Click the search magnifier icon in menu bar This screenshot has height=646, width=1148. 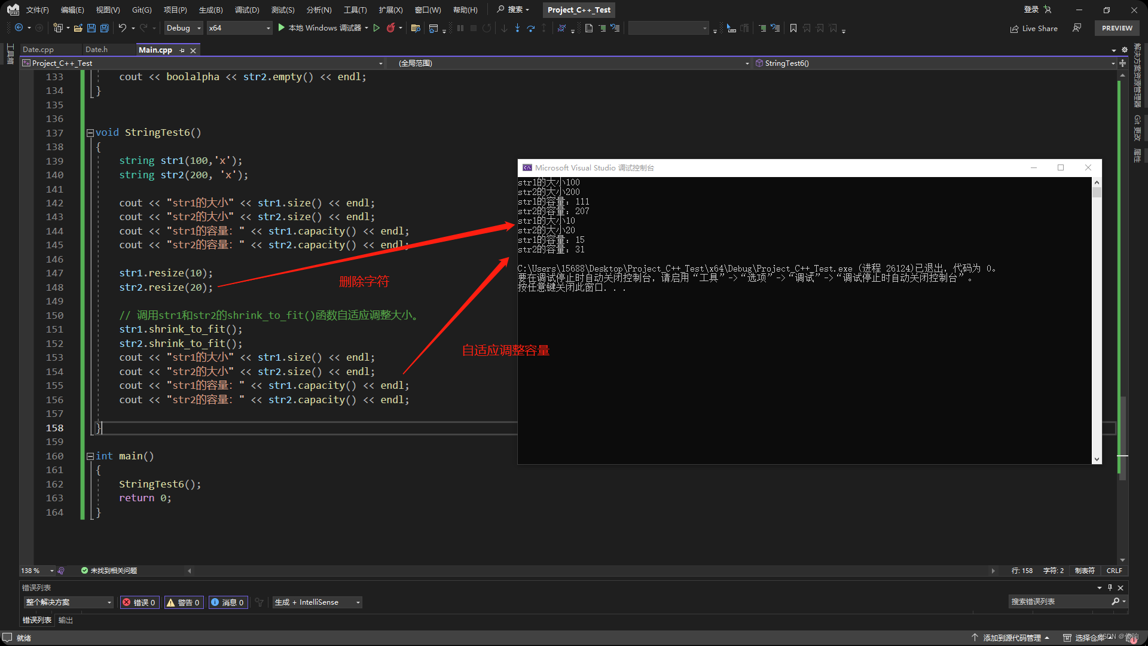tap(501, 10)
